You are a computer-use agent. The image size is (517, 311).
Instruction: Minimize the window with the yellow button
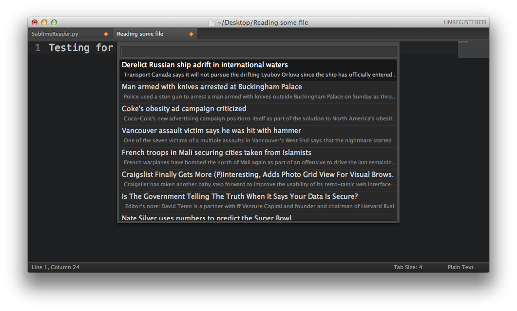pos(44,22)
